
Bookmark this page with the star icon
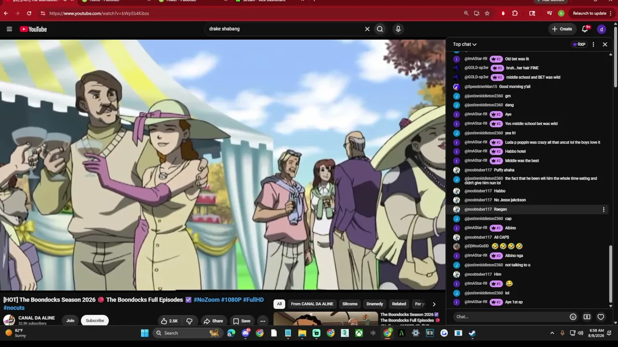pos(487,13)
